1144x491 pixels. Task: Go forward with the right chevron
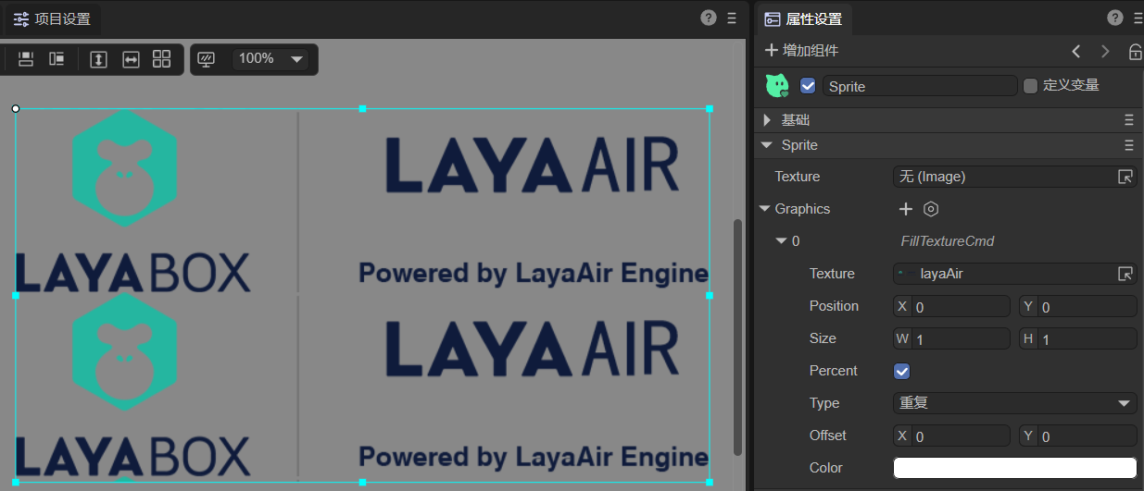[1105, 51]
